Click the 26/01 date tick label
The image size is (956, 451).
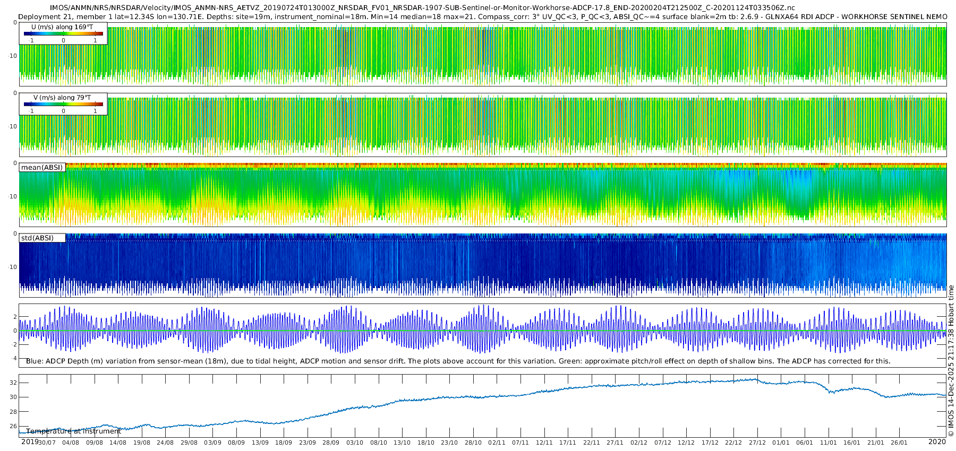[x=899, y=443]
